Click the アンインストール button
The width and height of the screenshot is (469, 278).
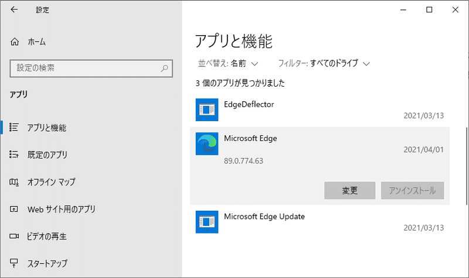tap(412, 191)
